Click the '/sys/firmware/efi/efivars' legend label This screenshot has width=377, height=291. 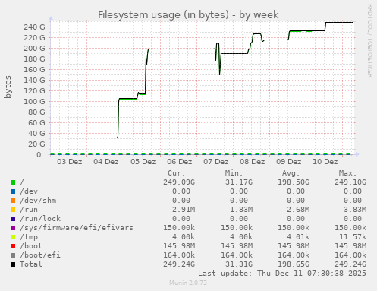(77, 228)
